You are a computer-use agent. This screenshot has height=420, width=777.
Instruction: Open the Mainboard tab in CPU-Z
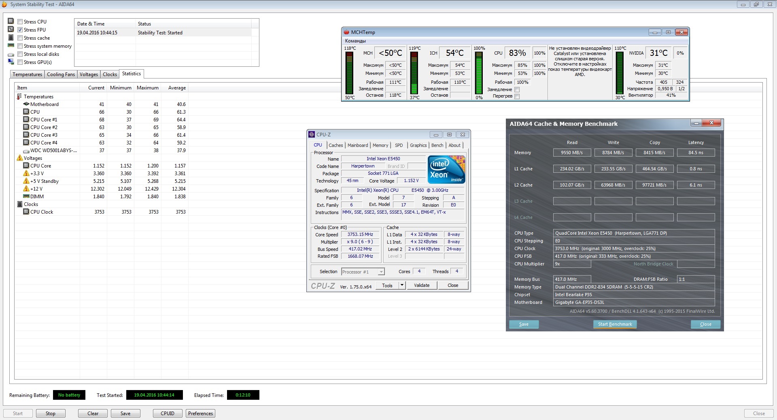coord(358,145)
